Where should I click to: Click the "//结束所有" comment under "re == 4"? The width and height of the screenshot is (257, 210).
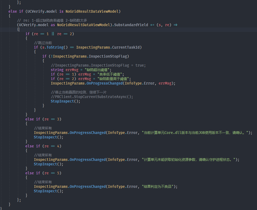(43, 155)
